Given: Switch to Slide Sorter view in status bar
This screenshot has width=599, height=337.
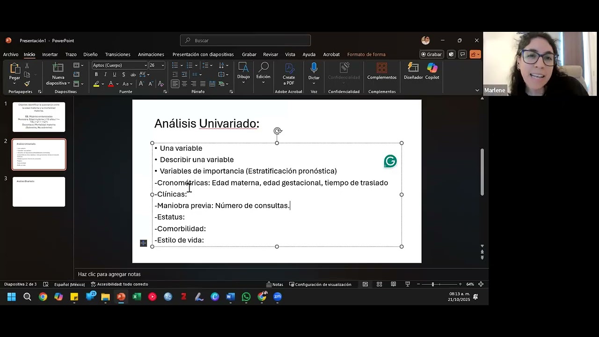Looking at the screenshot, I should coord(379,284).
